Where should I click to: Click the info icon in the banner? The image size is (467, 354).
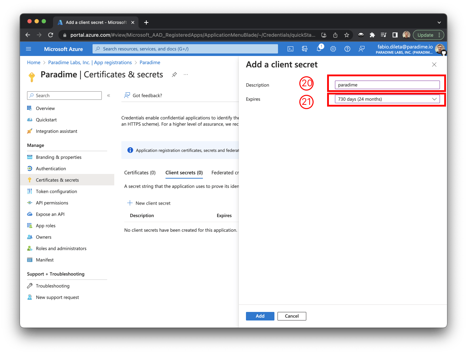[x=130, y=150]
